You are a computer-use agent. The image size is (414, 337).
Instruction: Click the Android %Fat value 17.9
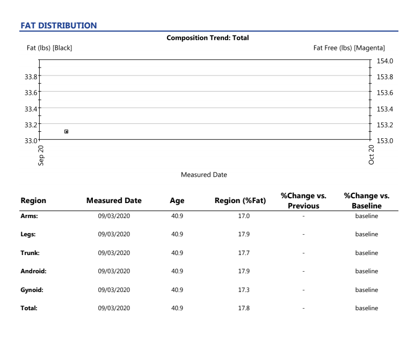[x=244, y=271]
